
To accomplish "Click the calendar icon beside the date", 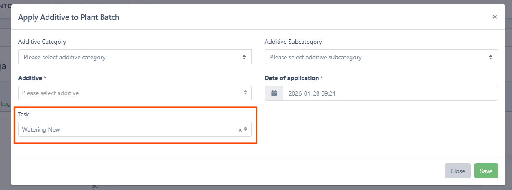I will click(274, 93).
